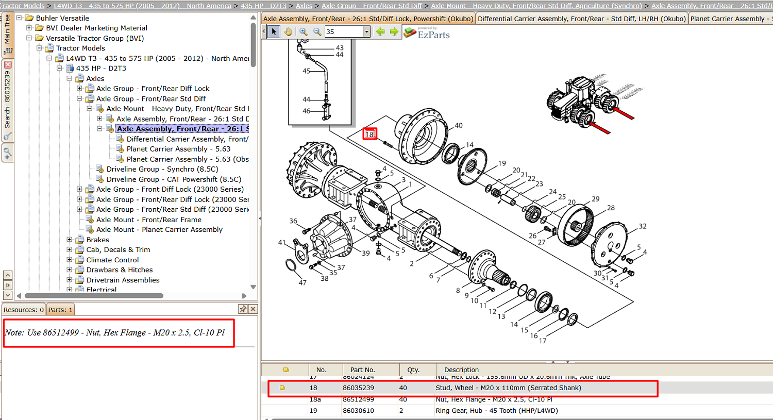Click the Brakes folder icon
The width and height of the screenshot is (773, 420).
click(x=79, y=240)
